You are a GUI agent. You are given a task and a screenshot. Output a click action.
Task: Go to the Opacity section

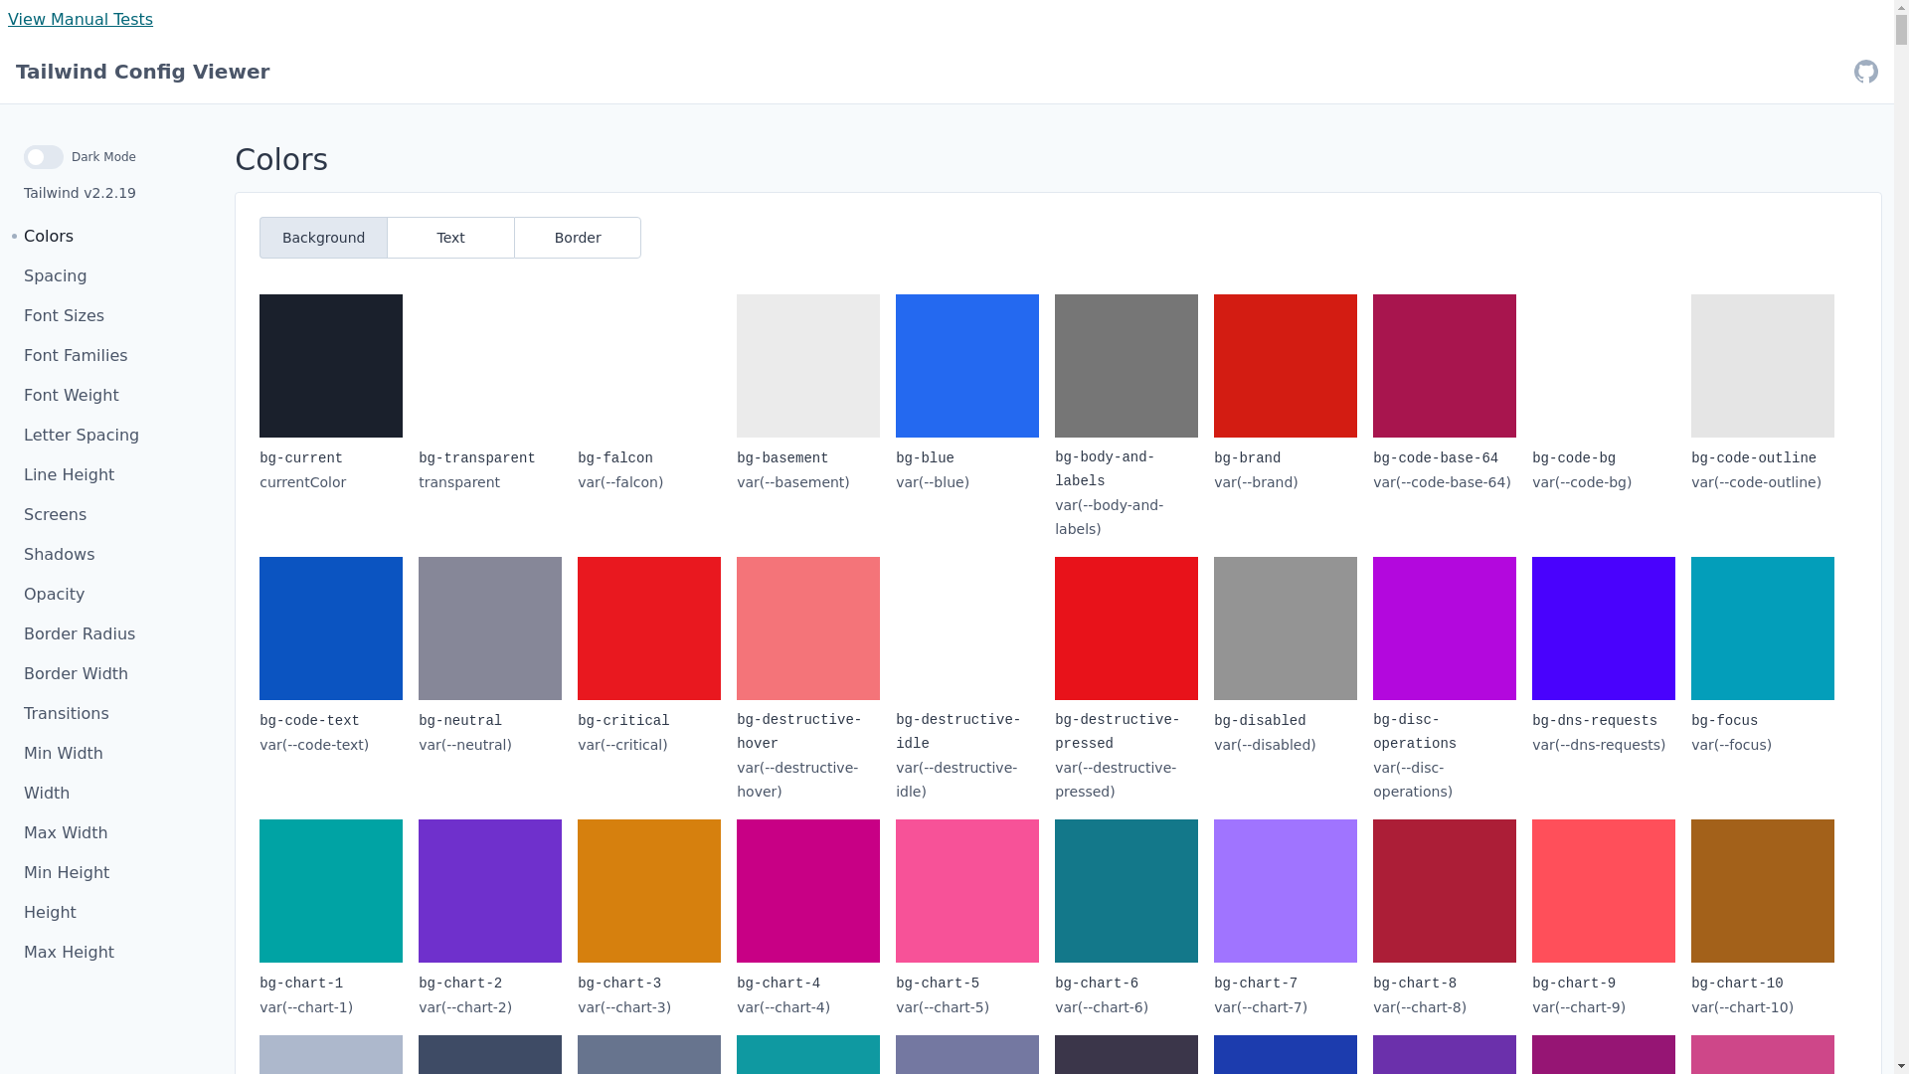[54, 595]
